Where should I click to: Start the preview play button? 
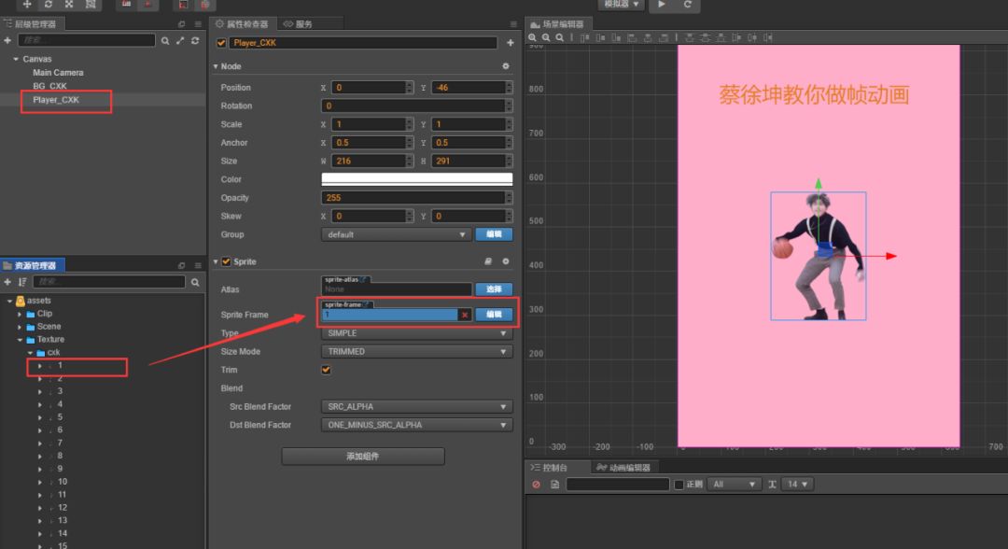(x=662, y=4)
